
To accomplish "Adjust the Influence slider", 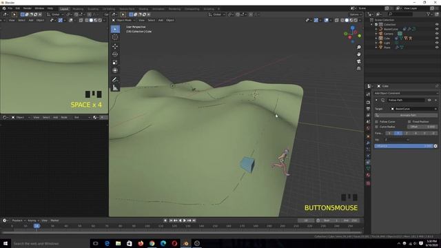I will coord(404,146).
